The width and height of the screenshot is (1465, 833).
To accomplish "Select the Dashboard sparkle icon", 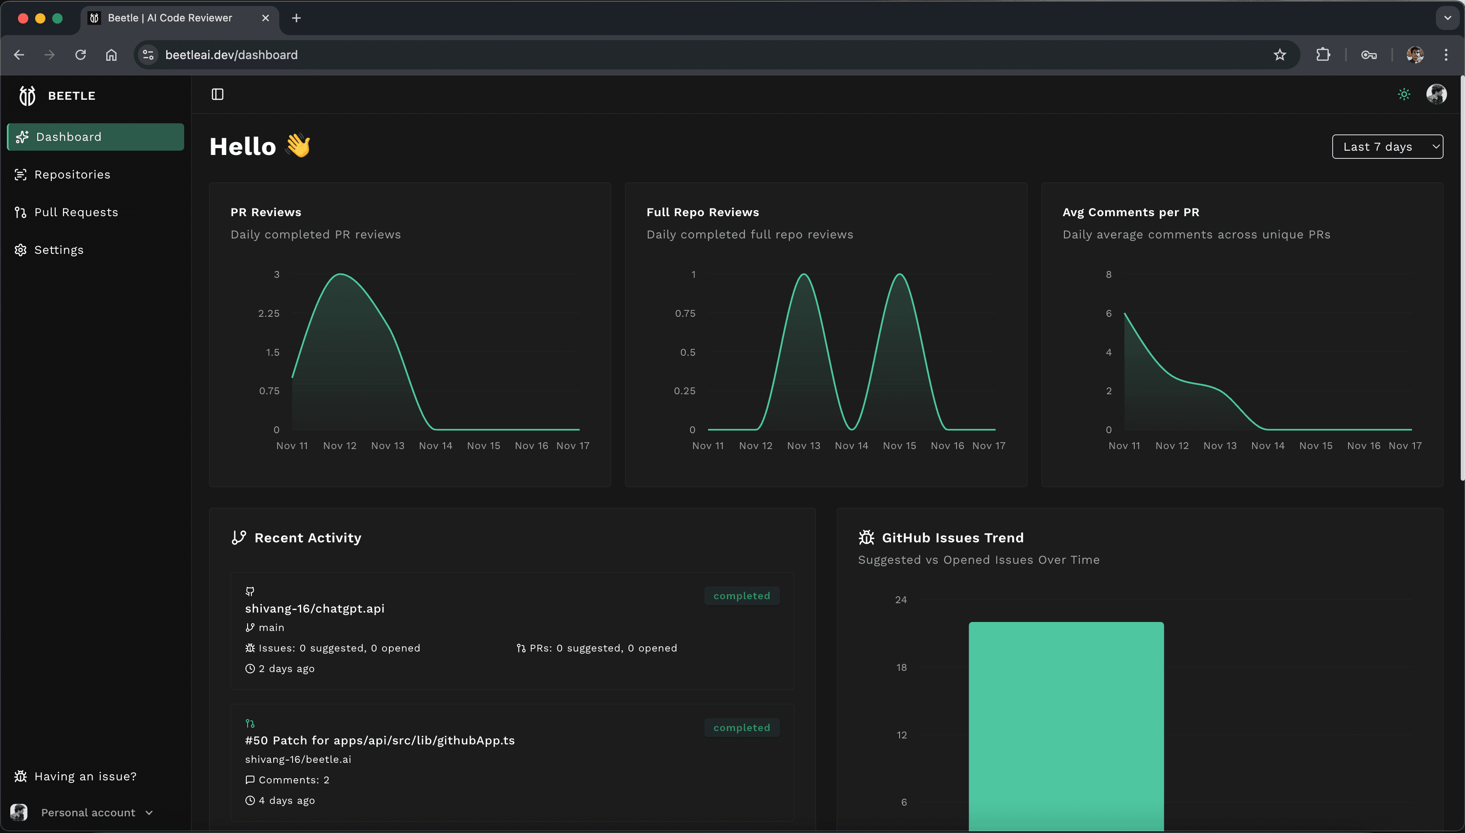I will click(x=22, y=137).
